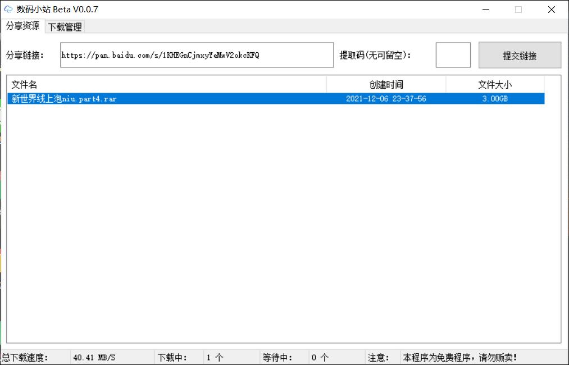Switch to the 下载管理 tab

click(x=65, y=27)
